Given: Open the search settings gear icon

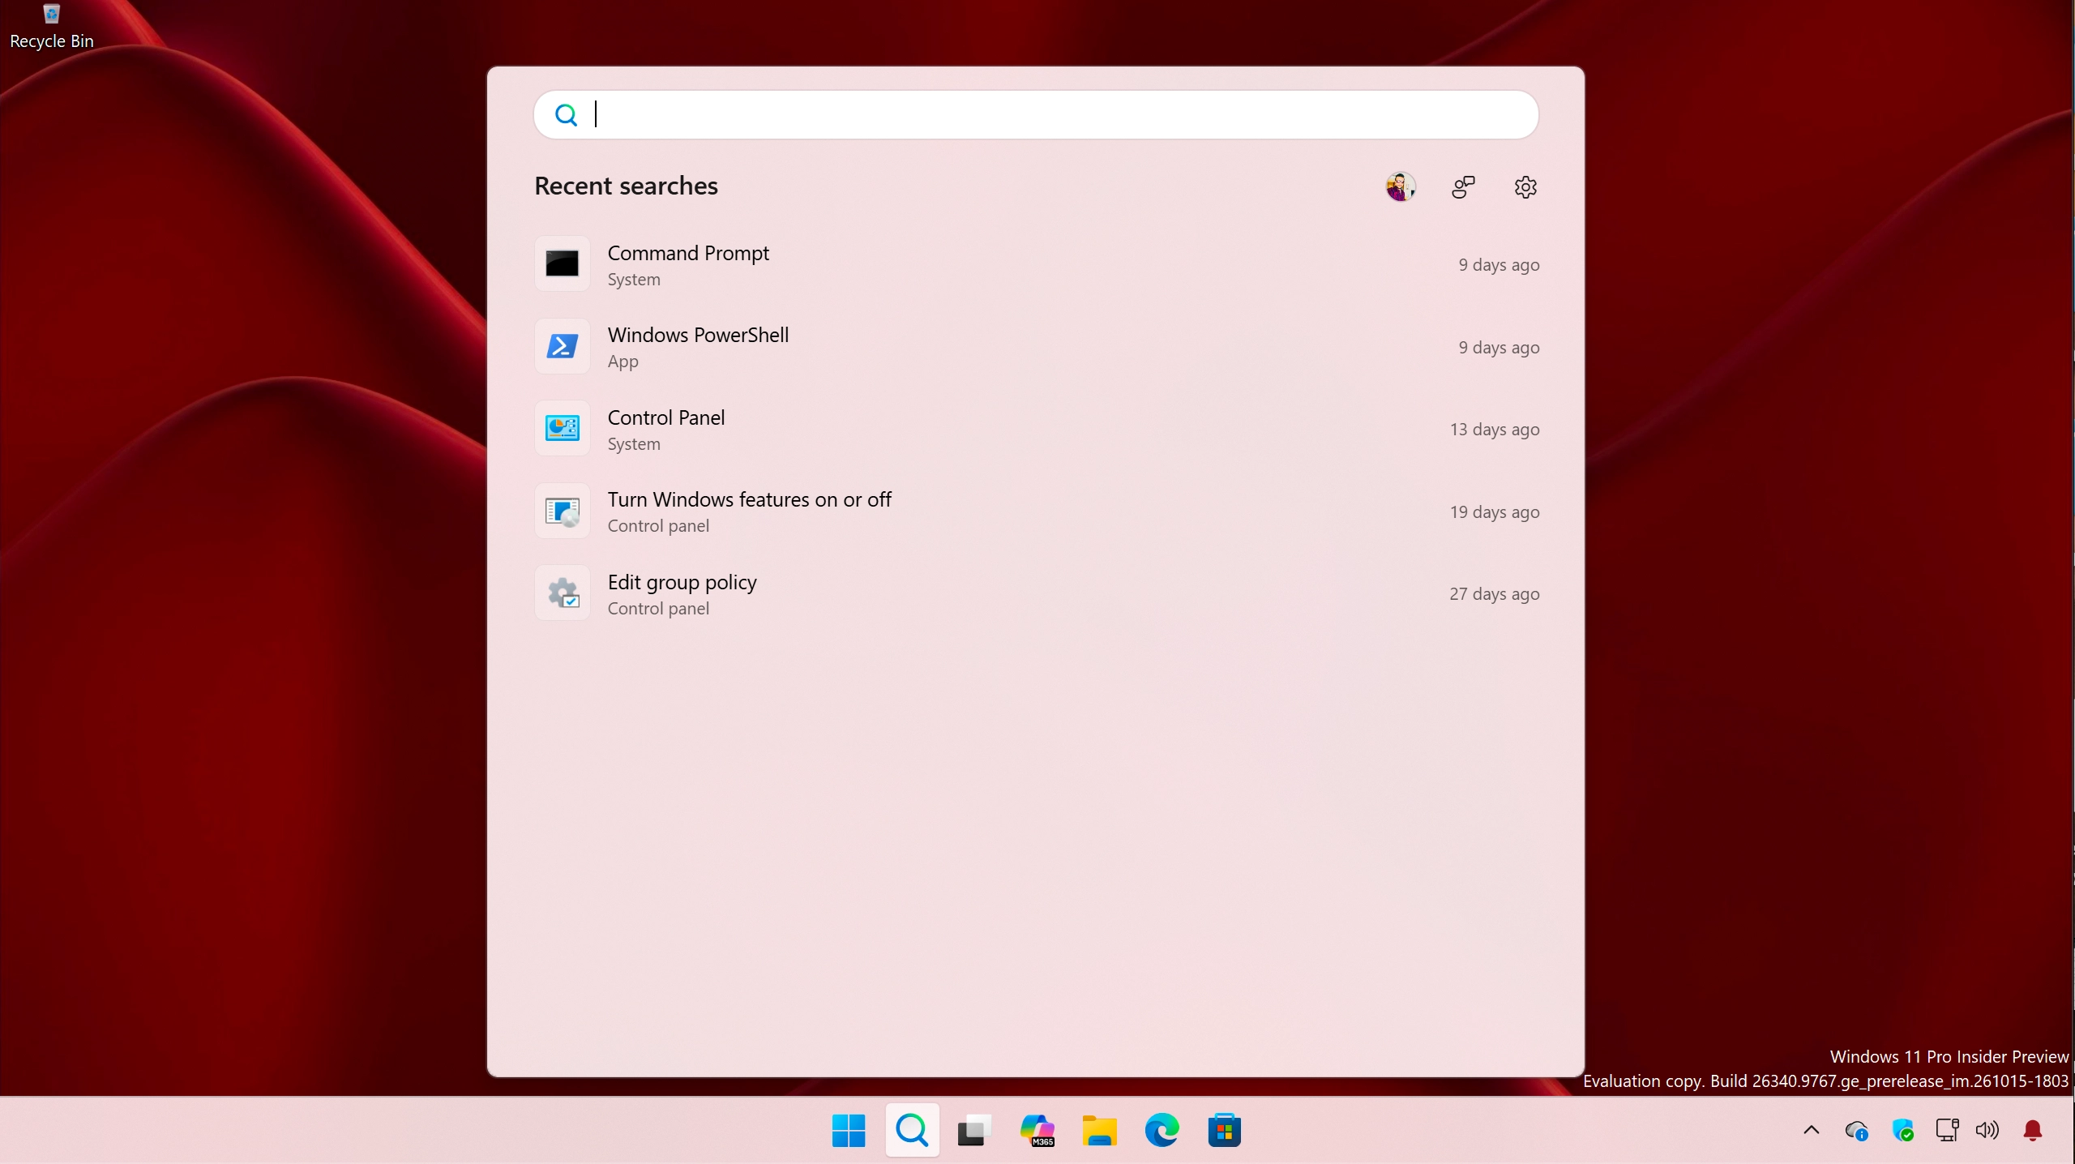Looking at the screenshot, I should [x=1525, y=187].
